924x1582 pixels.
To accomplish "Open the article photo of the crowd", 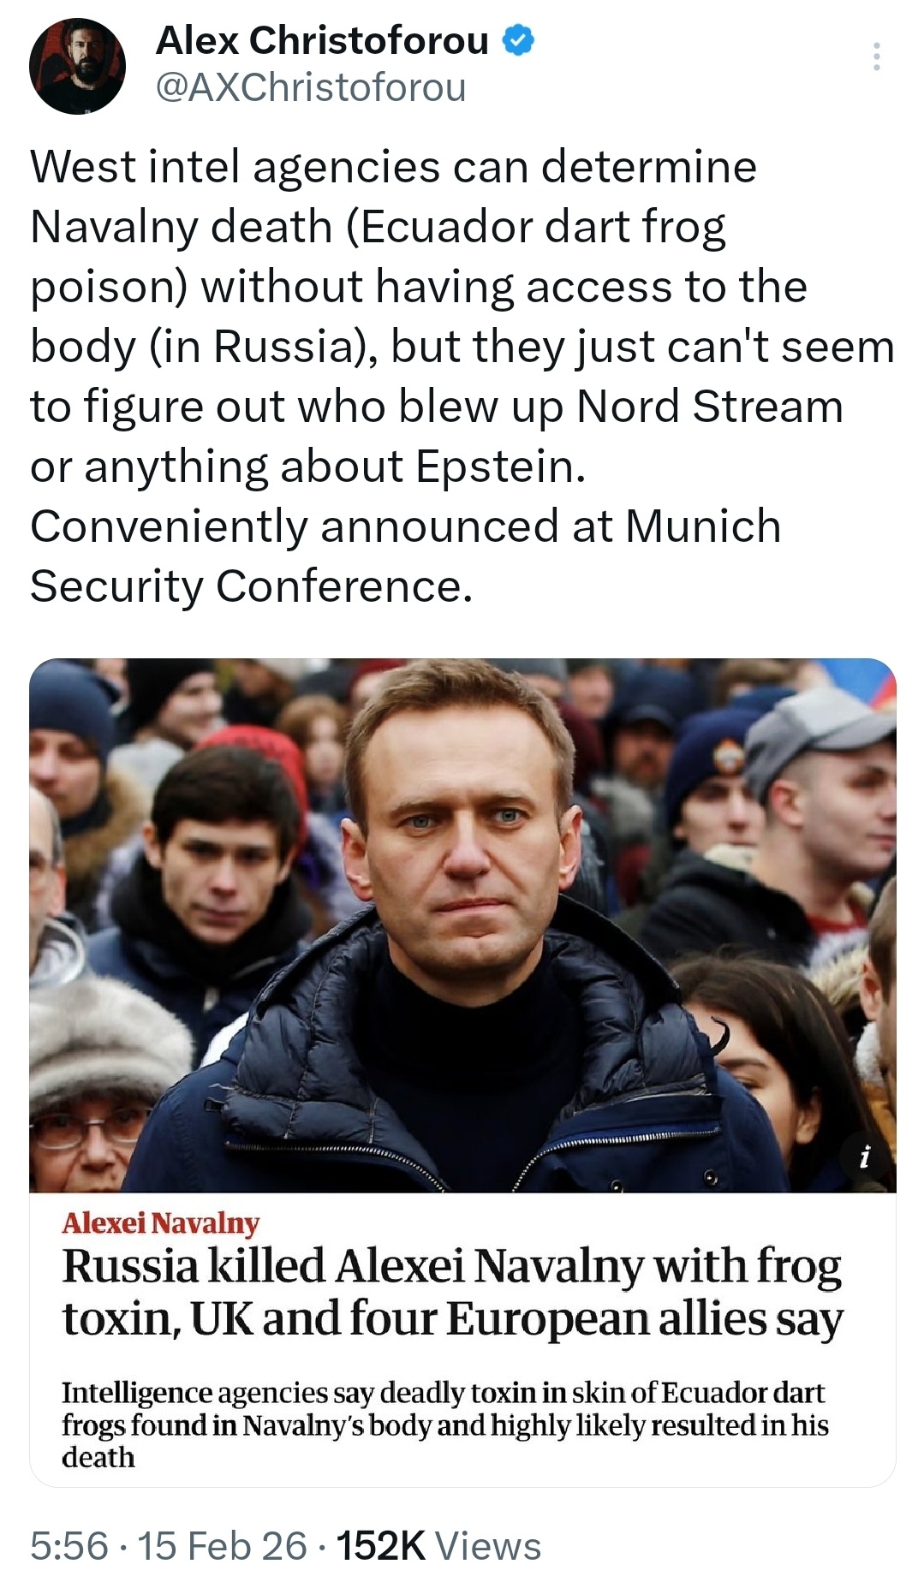I will (x=462, y=925).
